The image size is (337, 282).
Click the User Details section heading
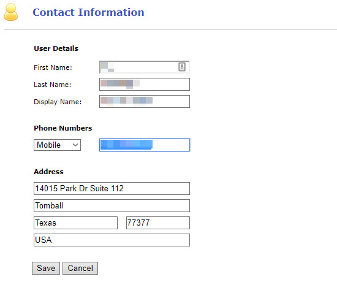(x=56, y=48)
